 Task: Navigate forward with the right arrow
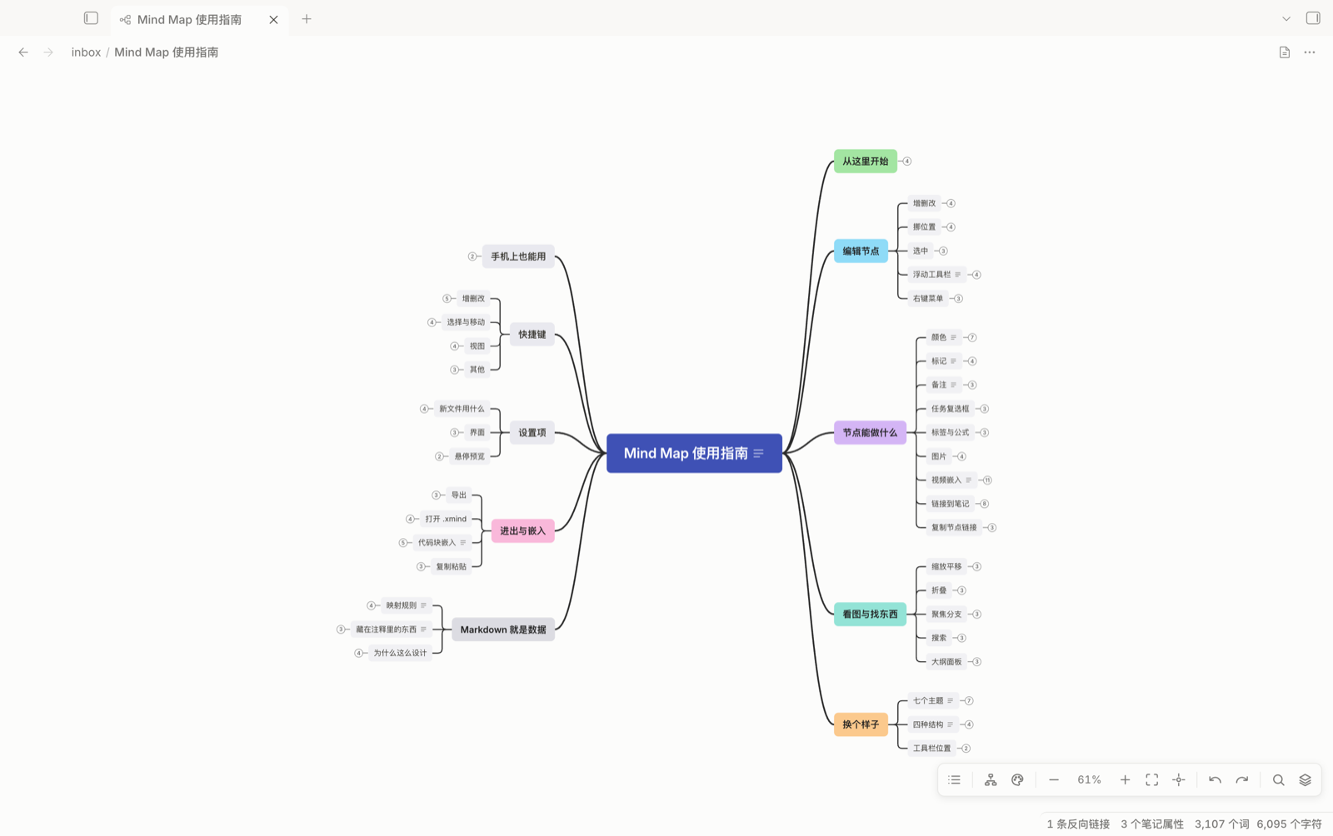pyautogui.click(x=48, y=52)
